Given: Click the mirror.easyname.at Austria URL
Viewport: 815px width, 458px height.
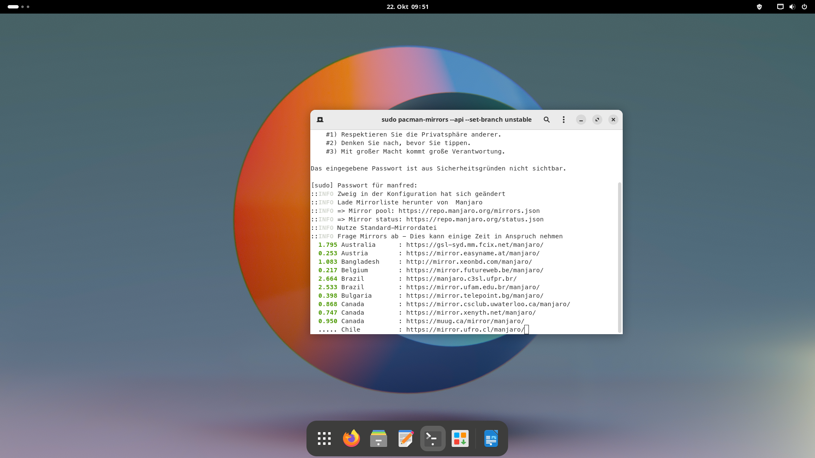Looking at the screenshot, I should coord(472,253).
